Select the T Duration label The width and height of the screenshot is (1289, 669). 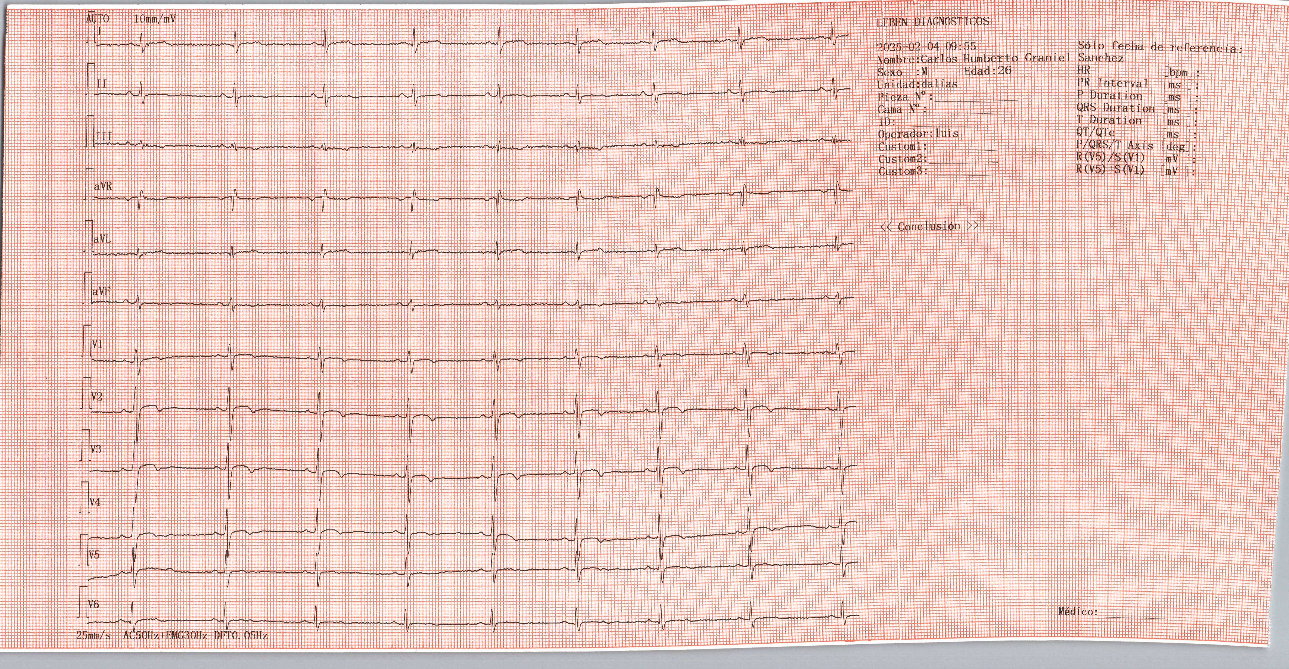click(x=1109, y=120)
